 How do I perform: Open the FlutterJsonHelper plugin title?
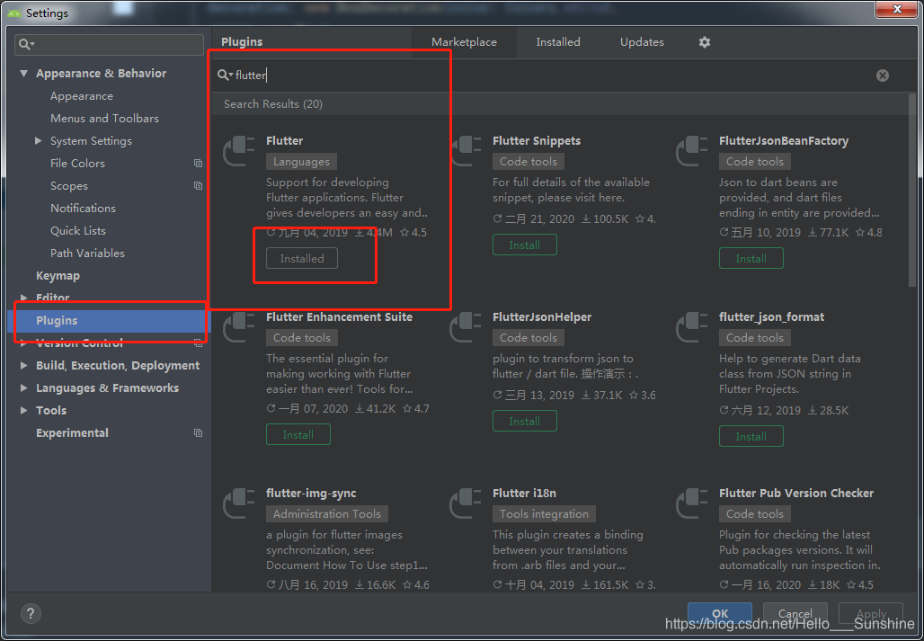coord(542,317)
